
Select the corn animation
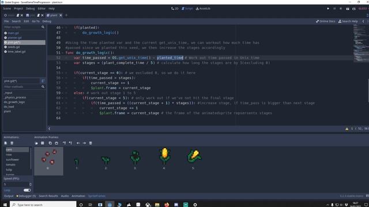click(17, 149)
